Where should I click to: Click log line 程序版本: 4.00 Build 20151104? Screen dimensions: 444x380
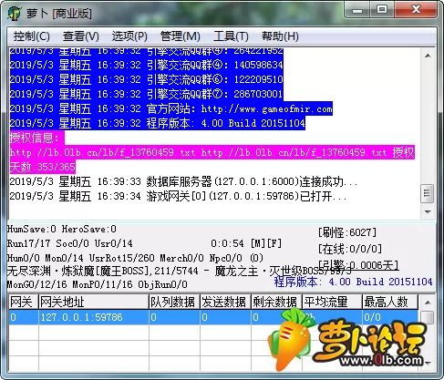[x=158, y=123]
